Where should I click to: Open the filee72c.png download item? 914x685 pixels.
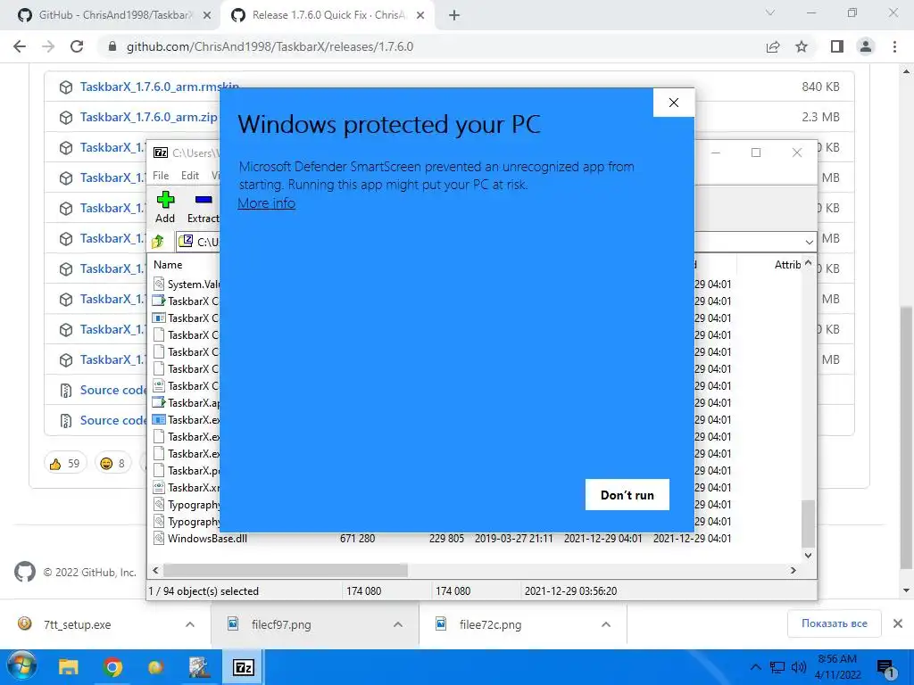tap(490, 624)
